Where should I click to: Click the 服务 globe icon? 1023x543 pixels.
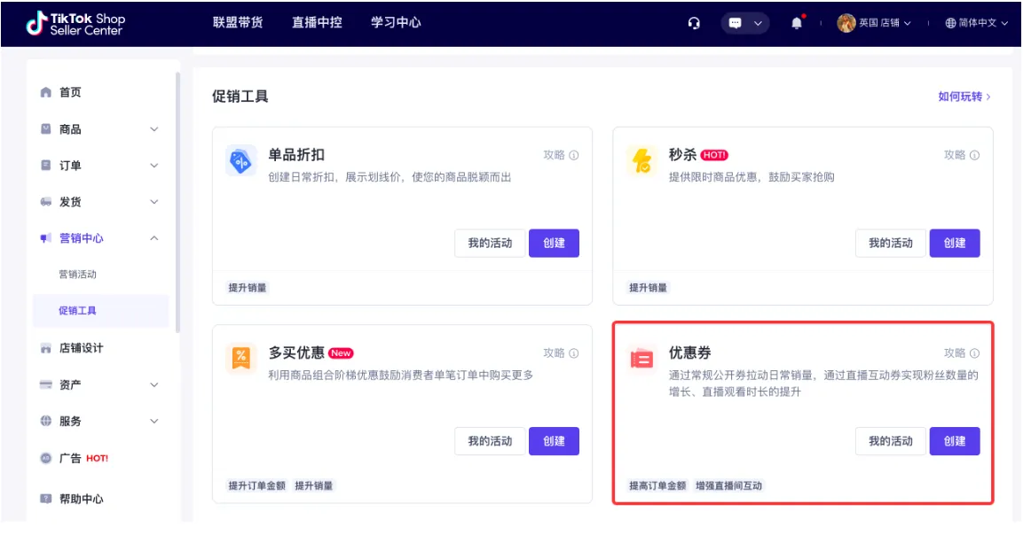45,422
